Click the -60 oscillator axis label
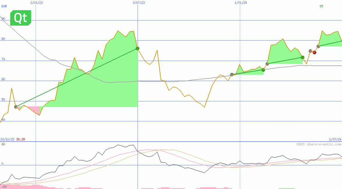This screenshot has height=189, width=342. [4, 186]
